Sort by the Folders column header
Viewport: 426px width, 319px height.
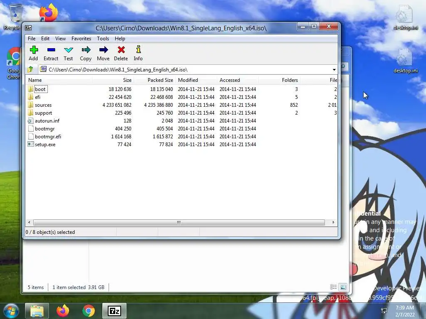(x=279, y=80)
